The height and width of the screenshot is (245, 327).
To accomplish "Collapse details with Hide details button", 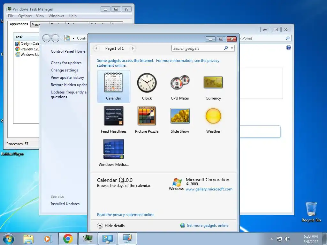I will coord(111,226).
